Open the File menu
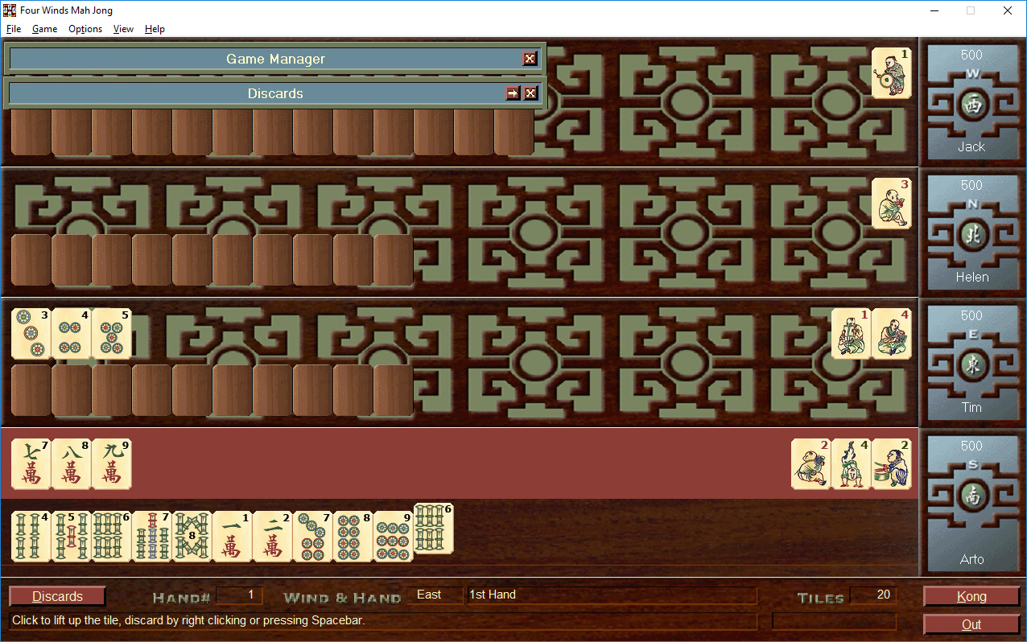The width and height of the screenshot is (1027, 642). click(14, 29)
